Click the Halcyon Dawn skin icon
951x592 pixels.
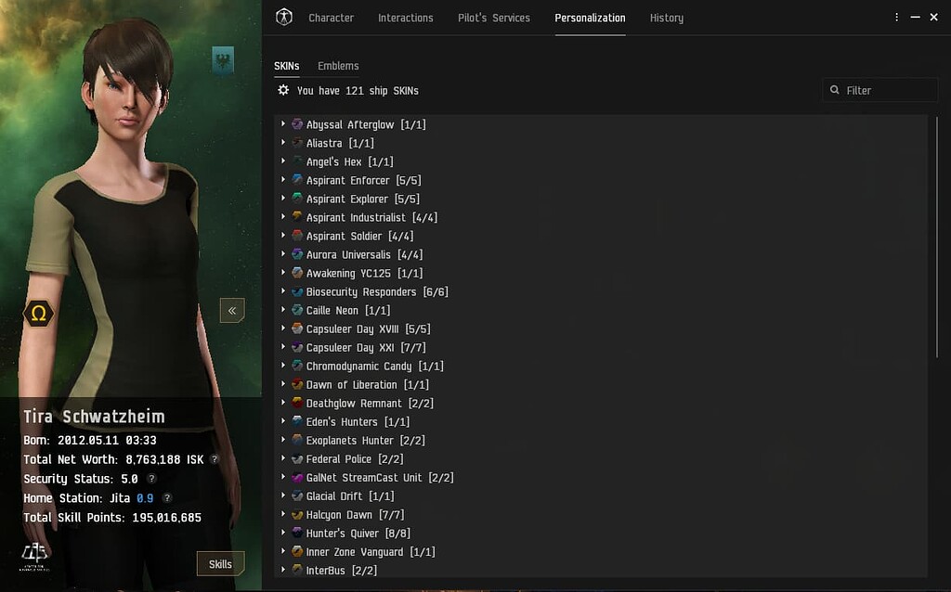tap(296, 514)
